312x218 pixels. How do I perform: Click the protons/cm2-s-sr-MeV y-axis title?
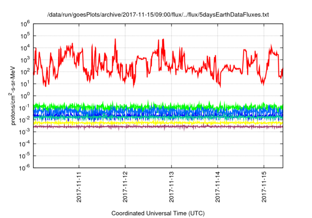(12, 95)
